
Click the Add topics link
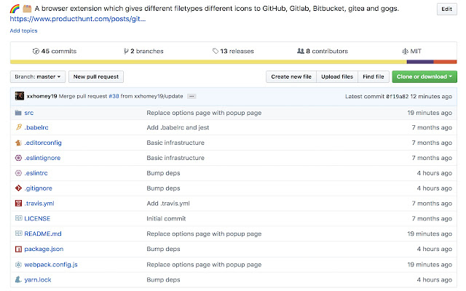click(x=24, y=31)
